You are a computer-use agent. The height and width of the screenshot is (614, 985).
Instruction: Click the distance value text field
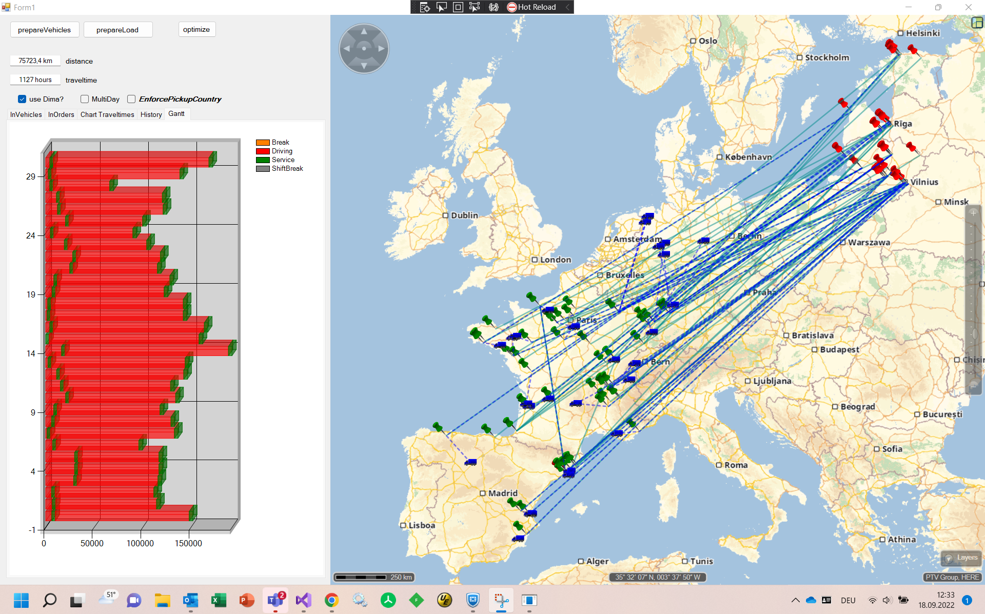[35, 61]
